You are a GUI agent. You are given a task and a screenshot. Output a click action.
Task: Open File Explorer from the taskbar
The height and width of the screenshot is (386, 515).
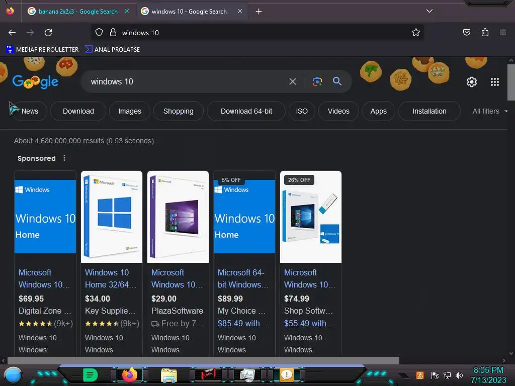coord(169,375)
